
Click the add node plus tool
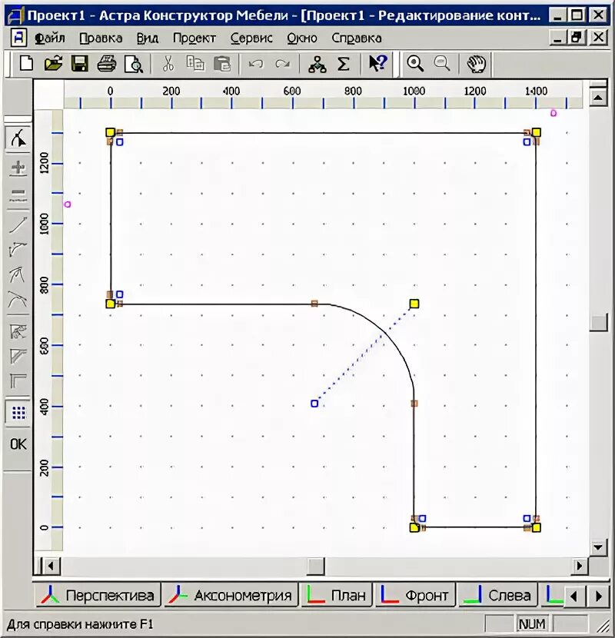coord(18,168)
